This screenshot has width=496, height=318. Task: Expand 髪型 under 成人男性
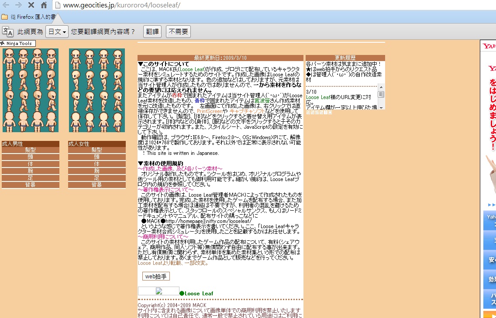(31, 150)
